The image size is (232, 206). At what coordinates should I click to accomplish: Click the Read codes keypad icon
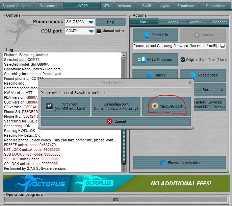point(193,75)
